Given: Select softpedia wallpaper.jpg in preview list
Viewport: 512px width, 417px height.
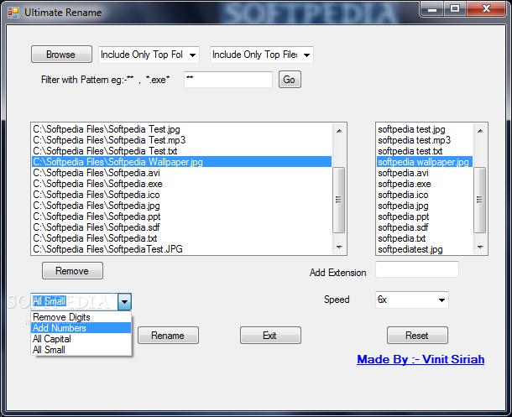Looking at the screenshot, I should coord(425,162).
